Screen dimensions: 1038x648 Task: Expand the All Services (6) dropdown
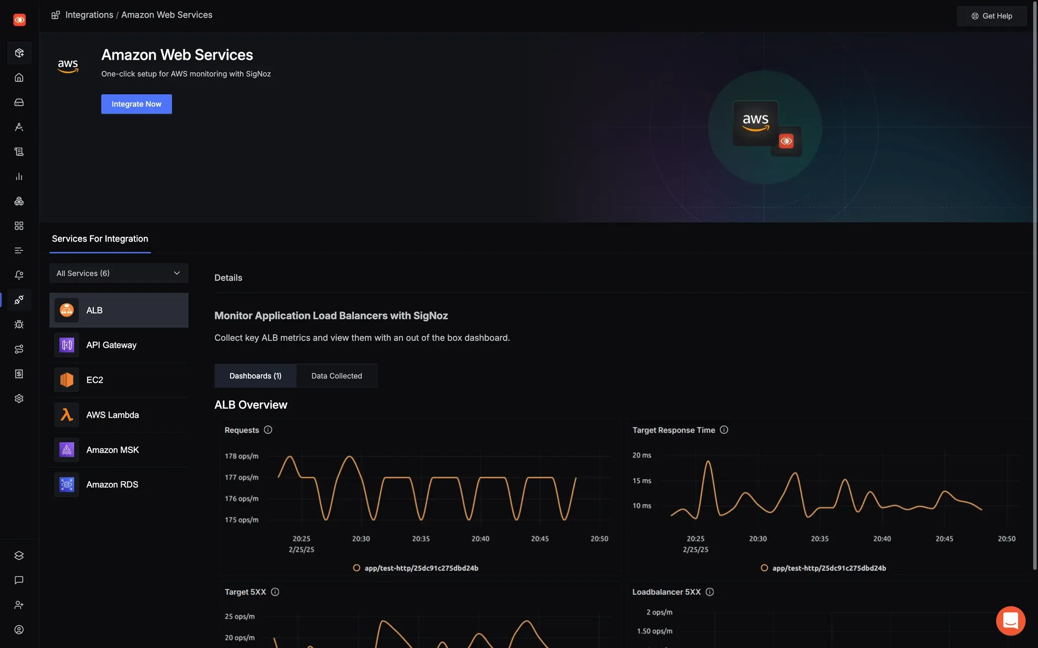pyautogui.click(x=119, y=273)
